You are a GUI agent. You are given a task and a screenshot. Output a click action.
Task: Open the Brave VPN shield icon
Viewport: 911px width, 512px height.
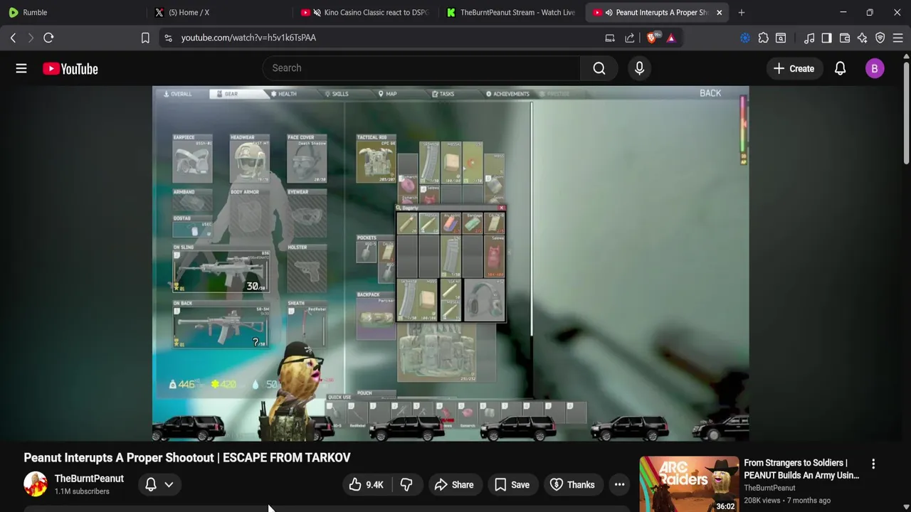(x=880, y=38)
